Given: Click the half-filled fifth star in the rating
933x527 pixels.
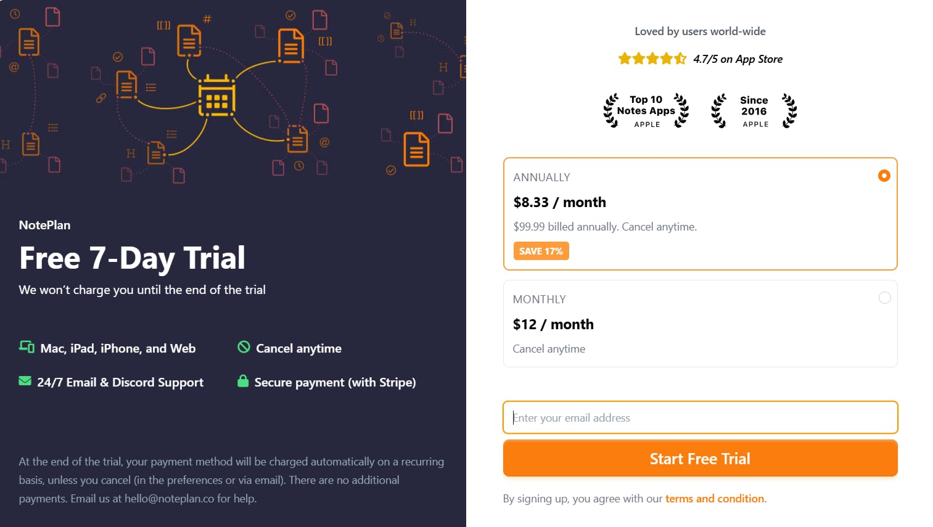Looking at the screenshot, I should pyautogui.click(x=680, y=58).
